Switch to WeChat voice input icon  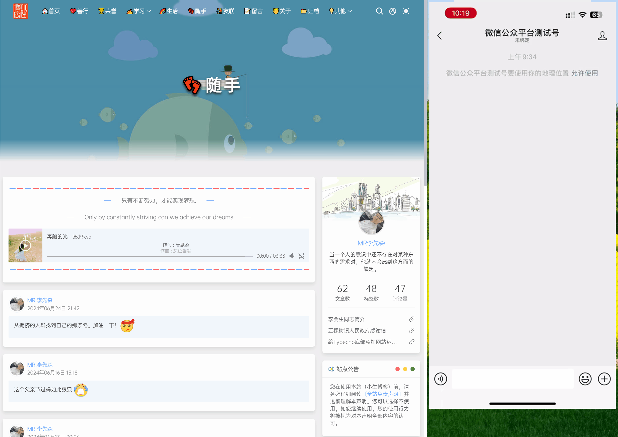tap(441, 379)
